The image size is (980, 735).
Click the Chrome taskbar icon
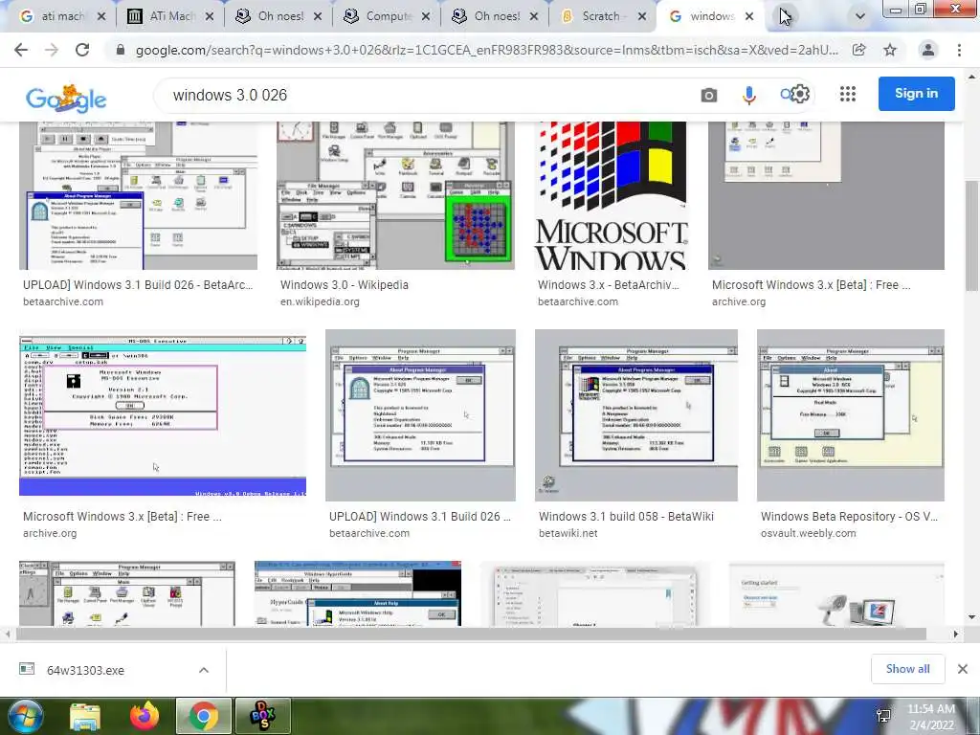click(203, 716)
